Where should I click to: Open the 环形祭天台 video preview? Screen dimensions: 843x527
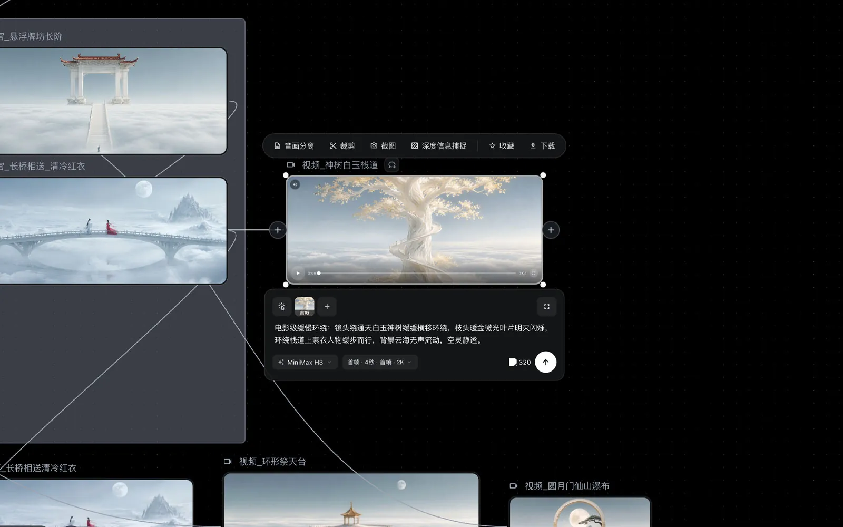[x=351, y=500]
